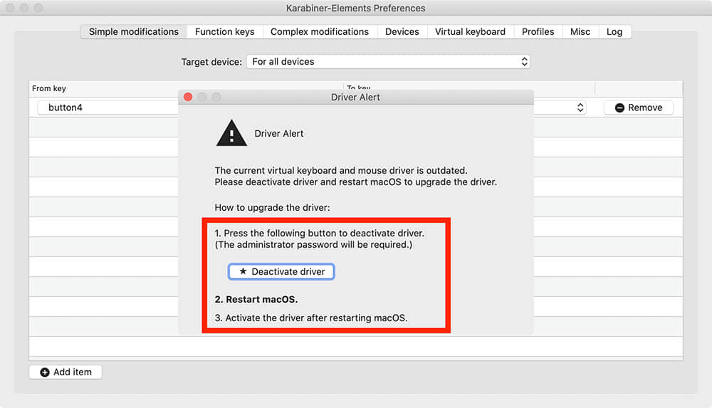712x408 pixels.
Task: Expand the To key dropdown arrows
Action: click(x=580, y=108)
